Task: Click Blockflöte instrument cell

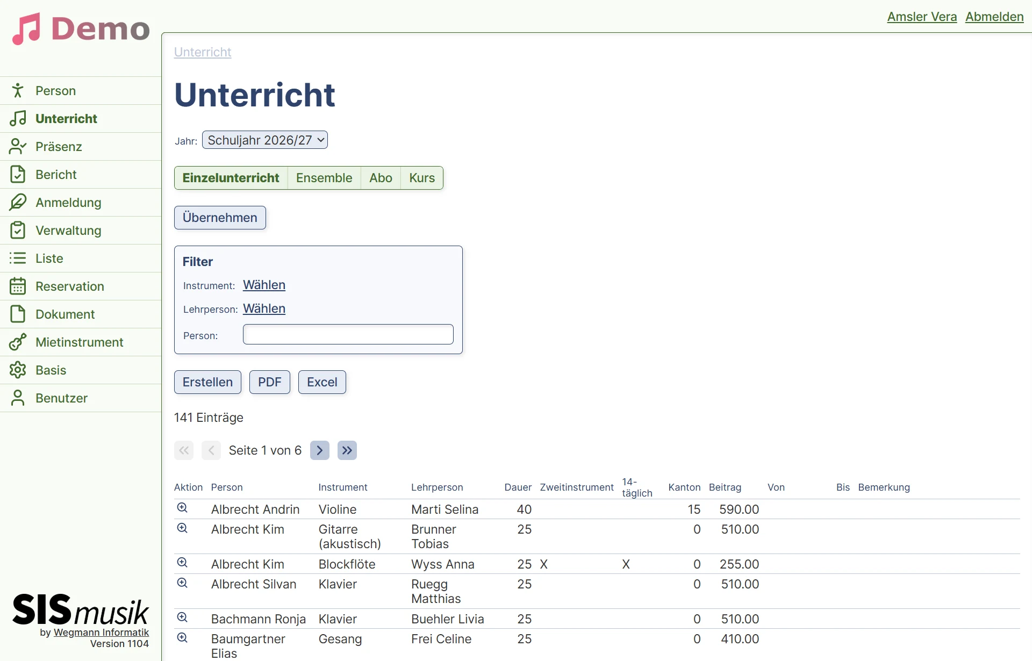Action: point(347,564)
